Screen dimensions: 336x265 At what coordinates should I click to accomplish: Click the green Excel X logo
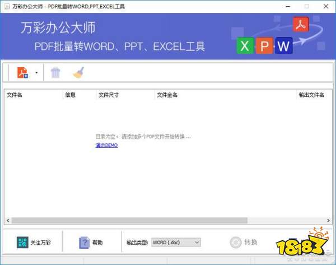tap(245, 46)
